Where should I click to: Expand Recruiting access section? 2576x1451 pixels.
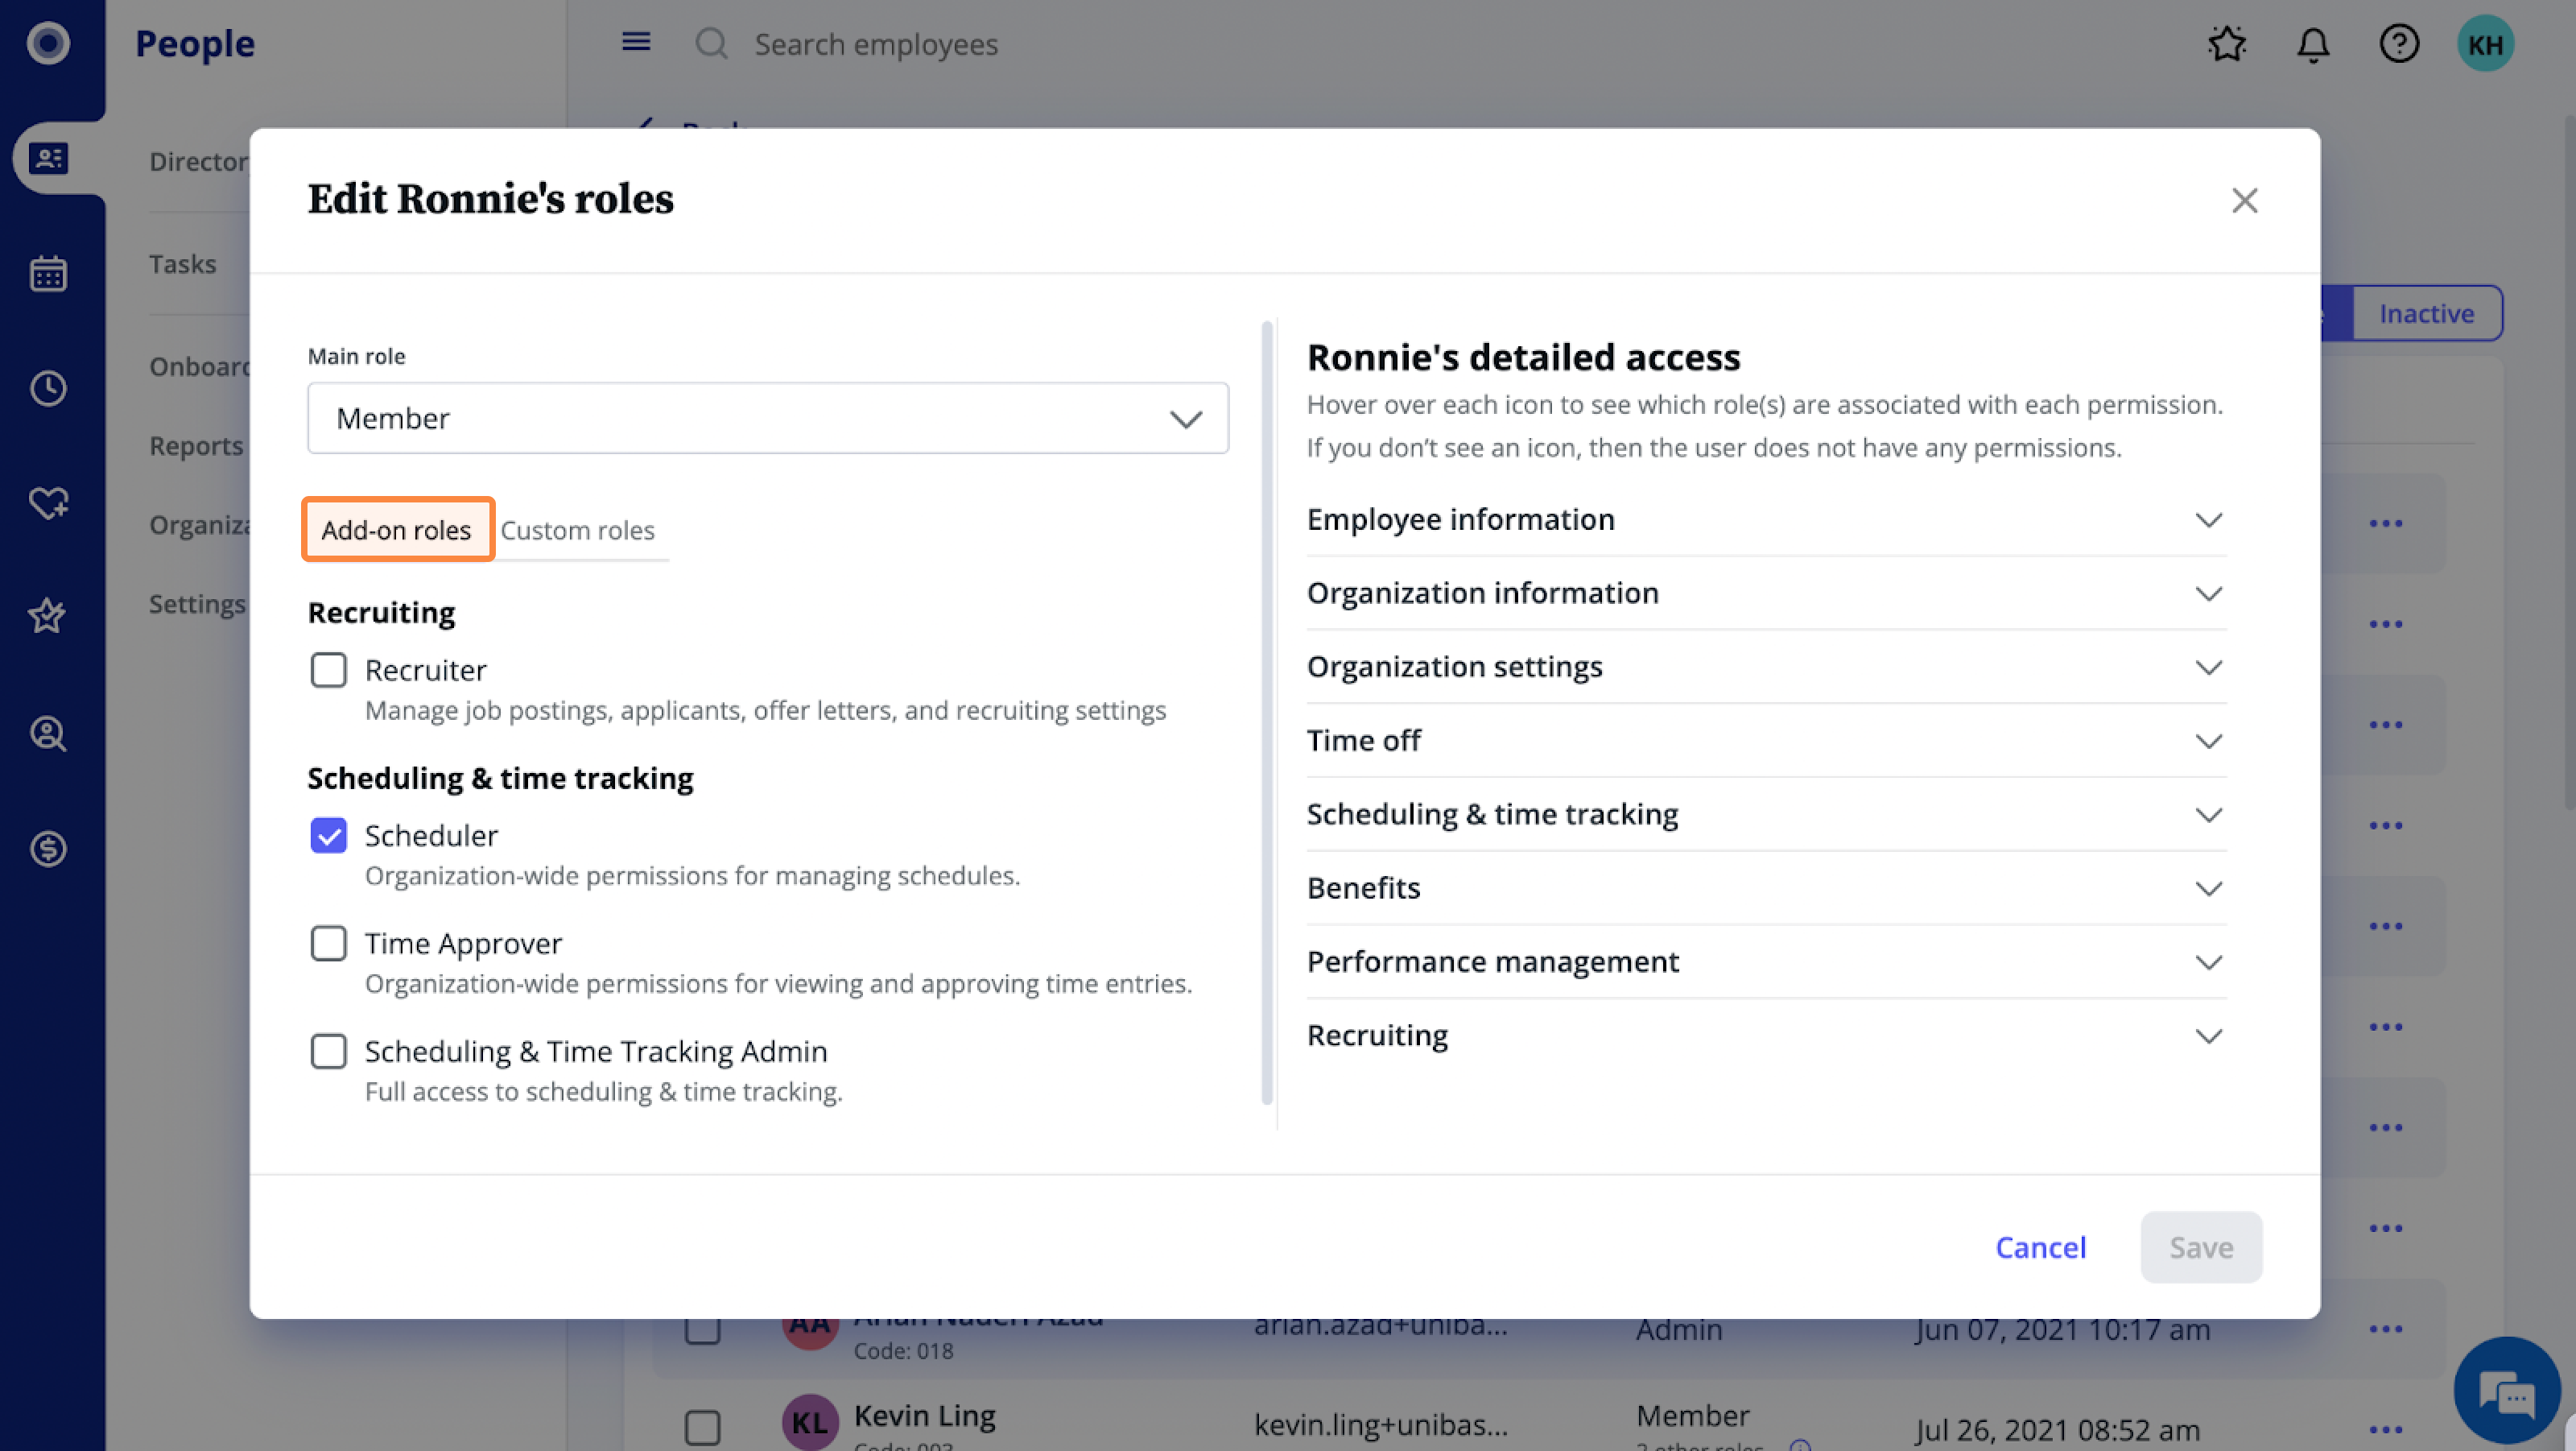coord(1766,1036)
